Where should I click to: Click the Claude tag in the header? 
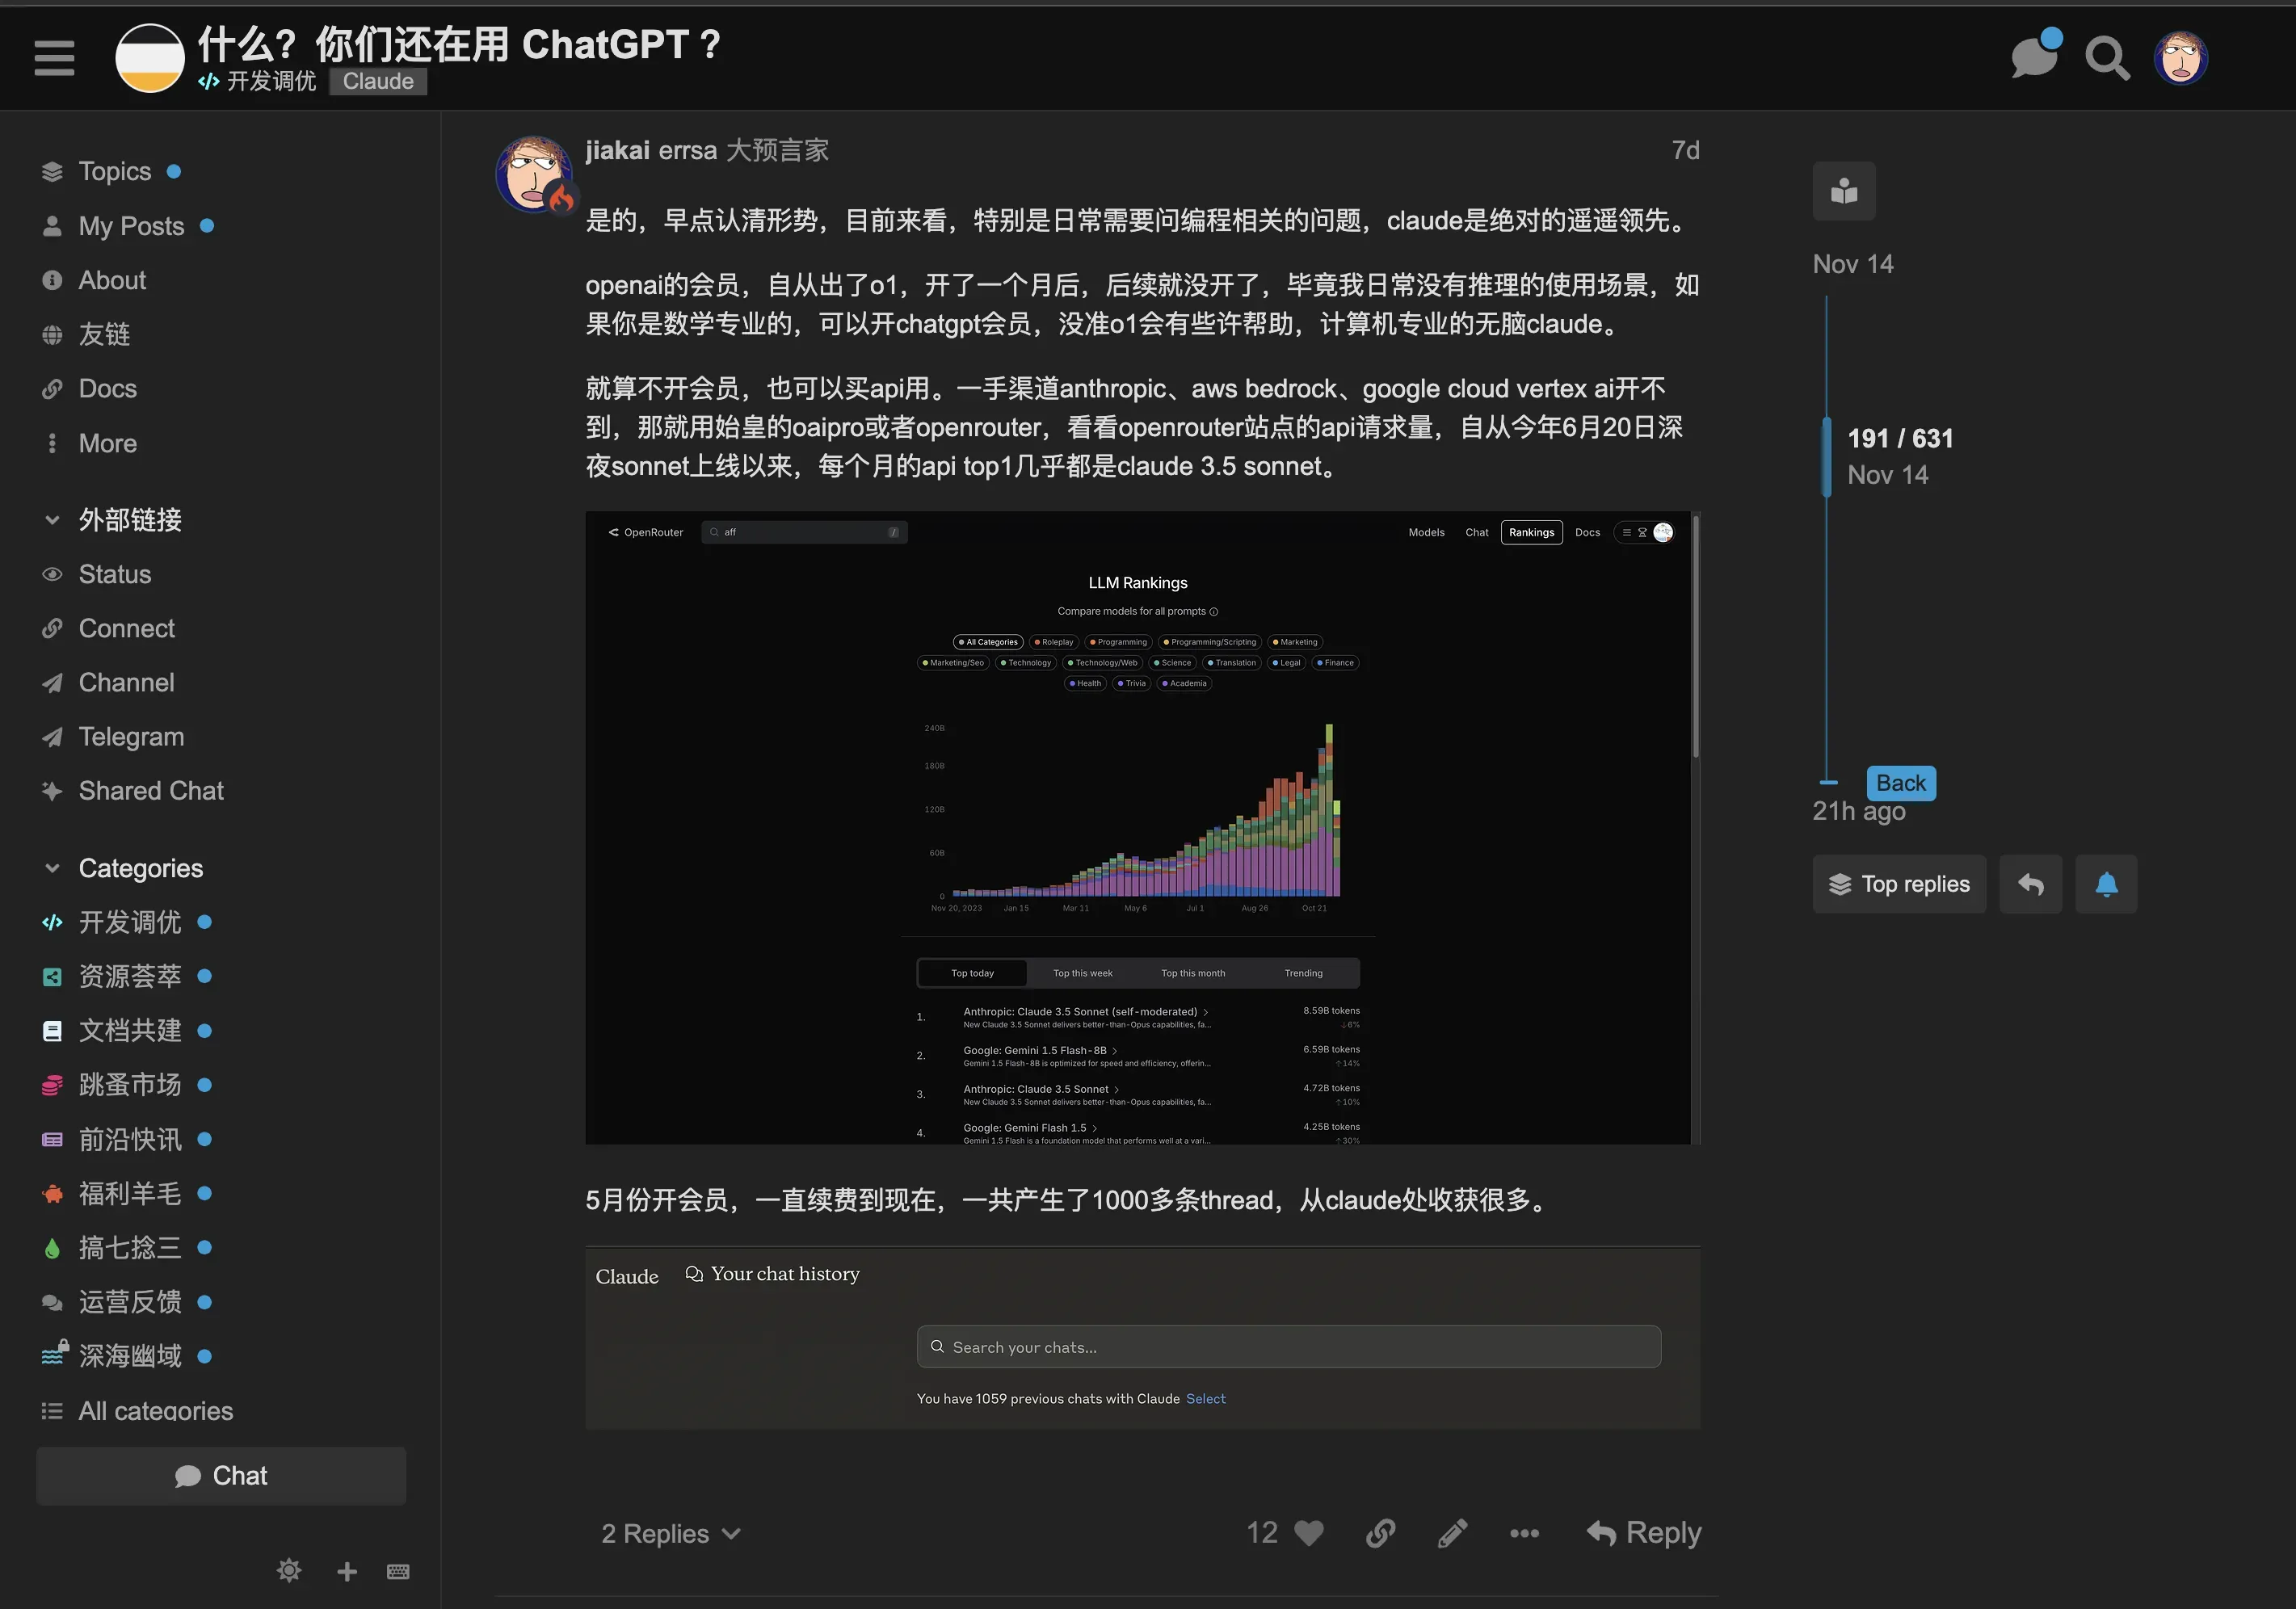point(378,81)
